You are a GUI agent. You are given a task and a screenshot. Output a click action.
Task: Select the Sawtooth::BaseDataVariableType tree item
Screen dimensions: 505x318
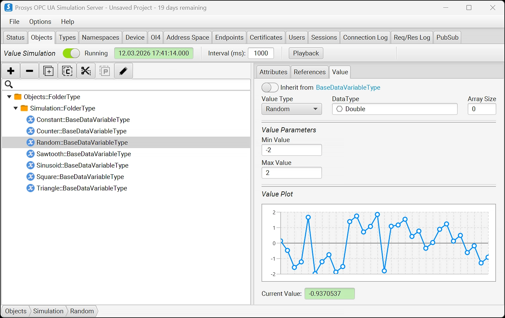(x=84, y=154)
